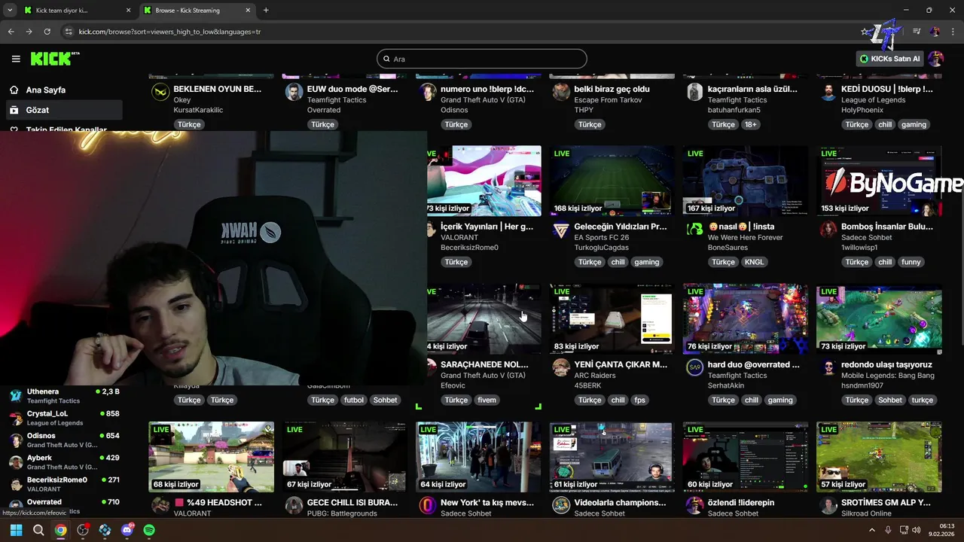This screenshot has height=542, width=964.
Task: Open the We Were Here Forever category
Action: 745,237
